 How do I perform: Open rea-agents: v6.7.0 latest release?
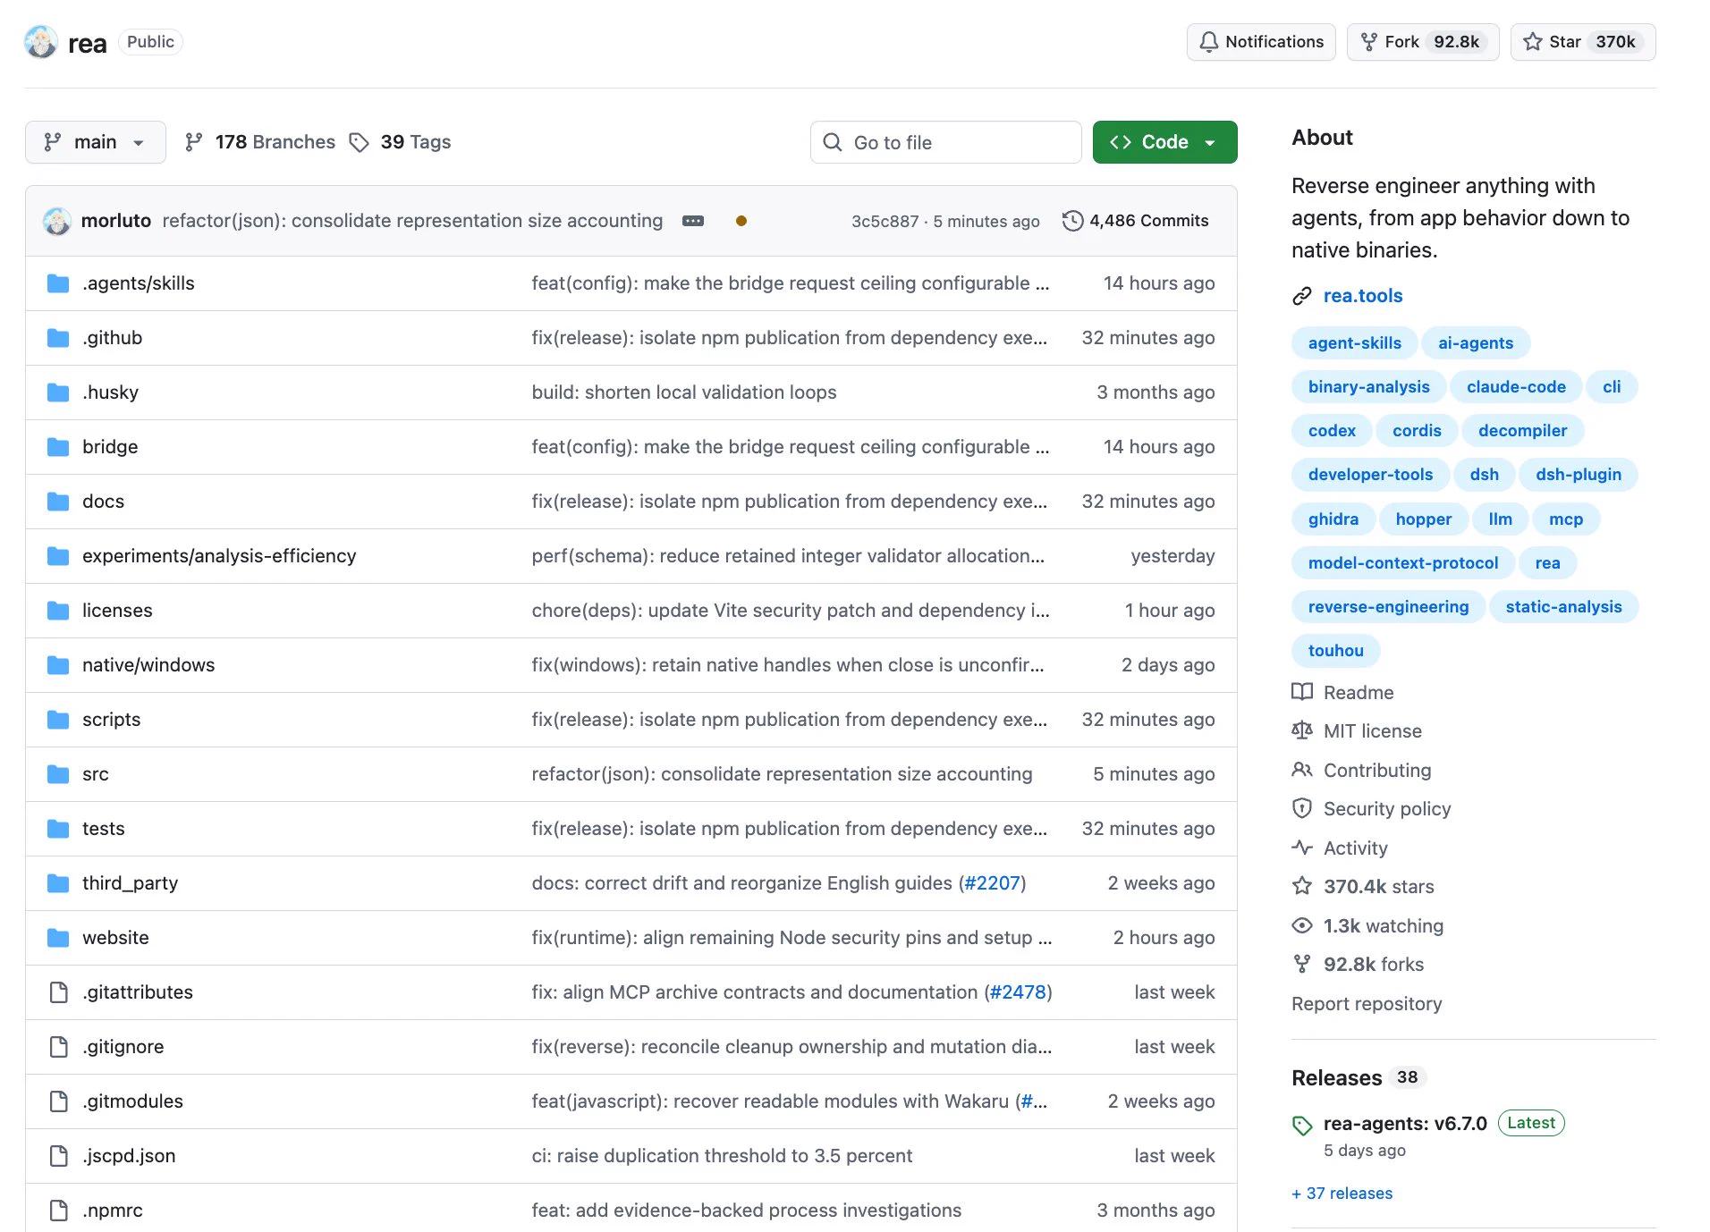tap(1405, 1124)
